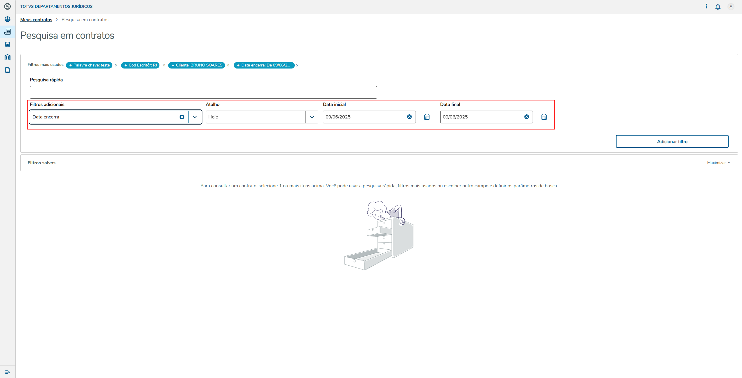
Task: Click the building sidebar icon
Action: point(8,57)
